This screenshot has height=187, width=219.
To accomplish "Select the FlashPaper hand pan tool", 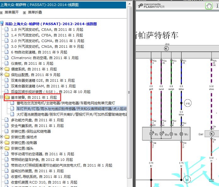I will (209, 6).
